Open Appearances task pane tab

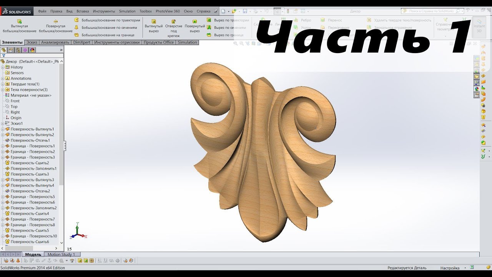[x=477, y=88]
